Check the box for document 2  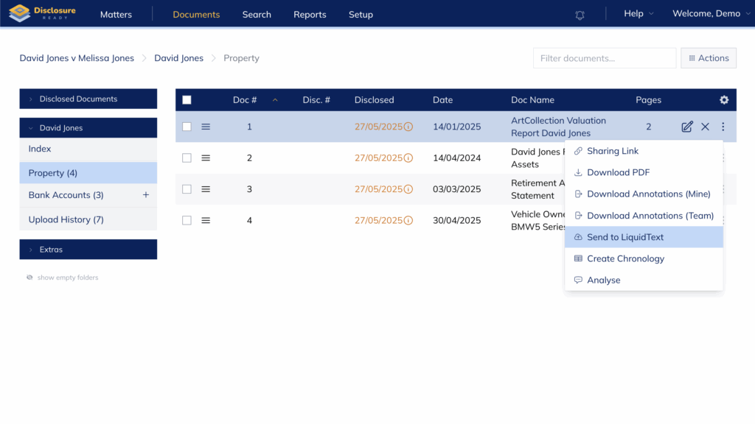coord(187,158)
